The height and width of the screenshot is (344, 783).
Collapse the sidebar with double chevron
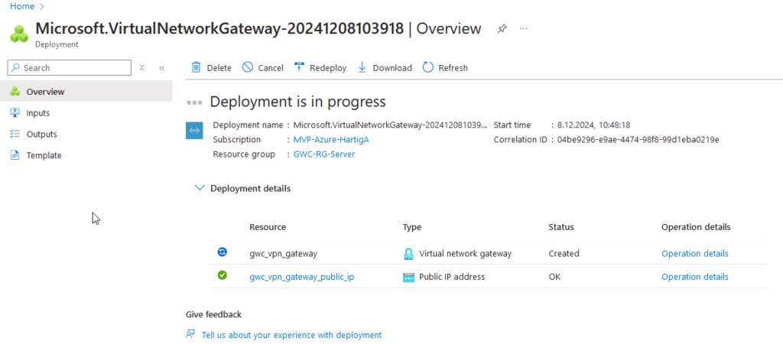pyautogui.click(x=162, y=68)
